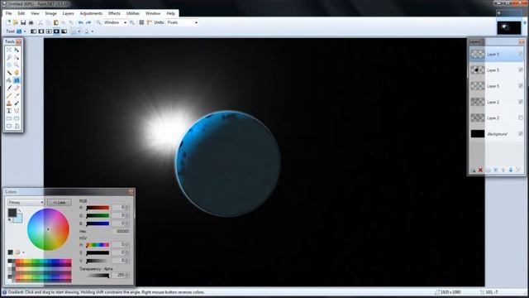Image resolution: width=529 pixels, height=298 pixels.
Task: Select the Rectangle Select tool
Action: click(9, 50)
